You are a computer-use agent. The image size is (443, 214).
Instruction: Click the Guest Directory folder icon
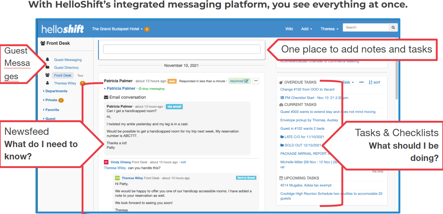(47, 67)
